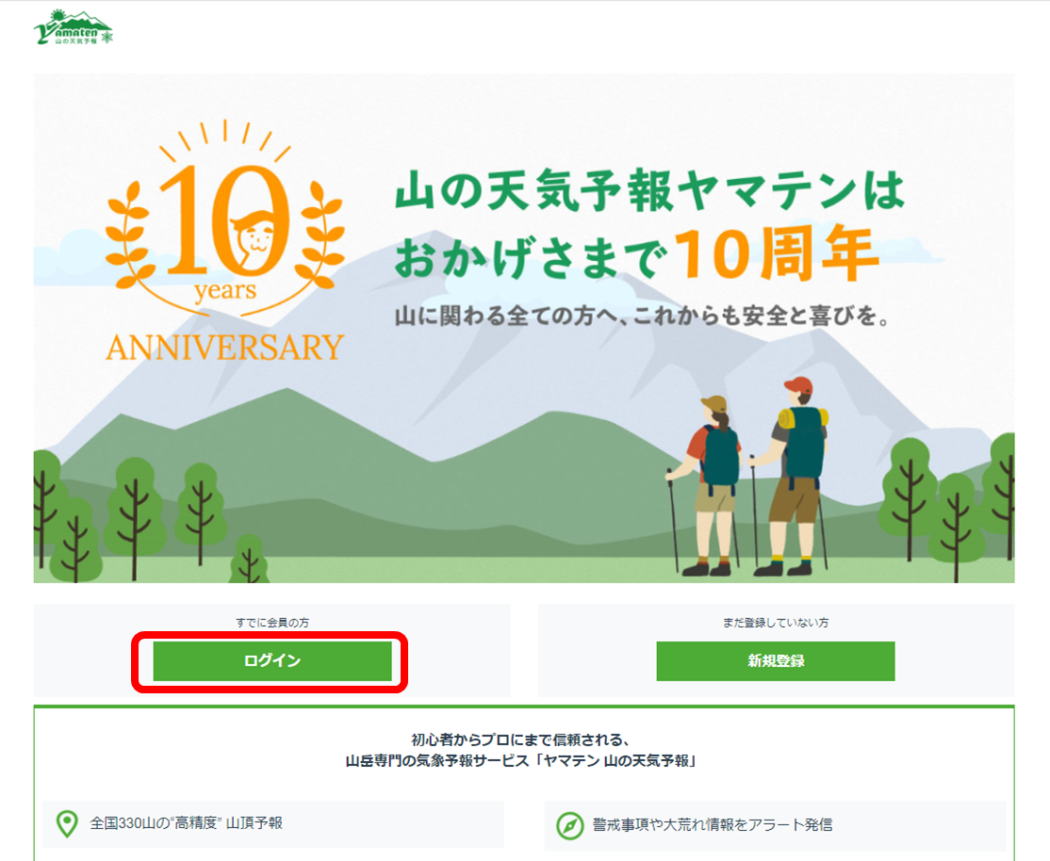Select the 警戒事項や大荒れ情報をアラート発信 item
The height and width of the screenshot is (861, 1050).
point(776,825)
